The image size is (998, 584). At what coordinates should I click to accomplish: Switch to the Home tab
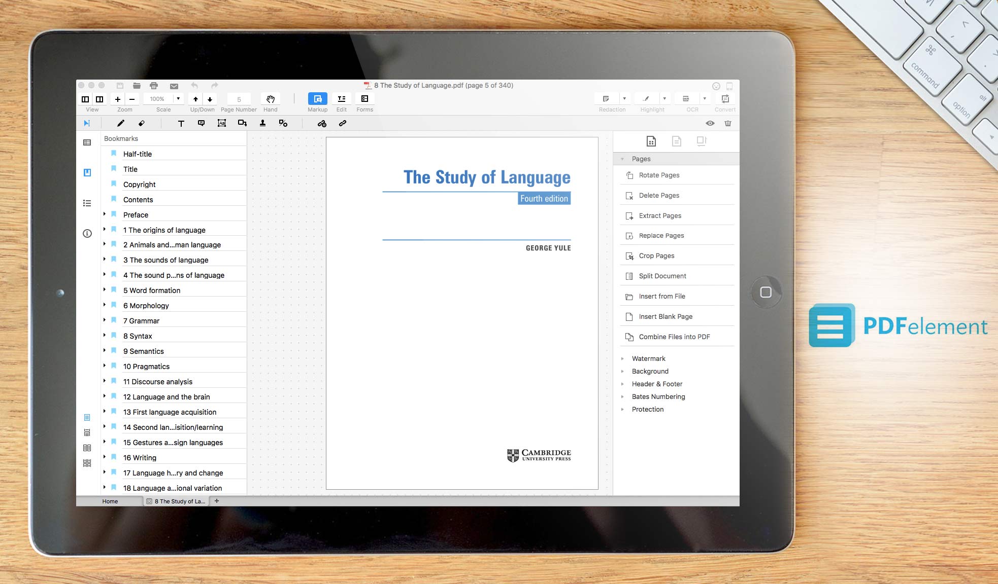click(x=110, y=501)
